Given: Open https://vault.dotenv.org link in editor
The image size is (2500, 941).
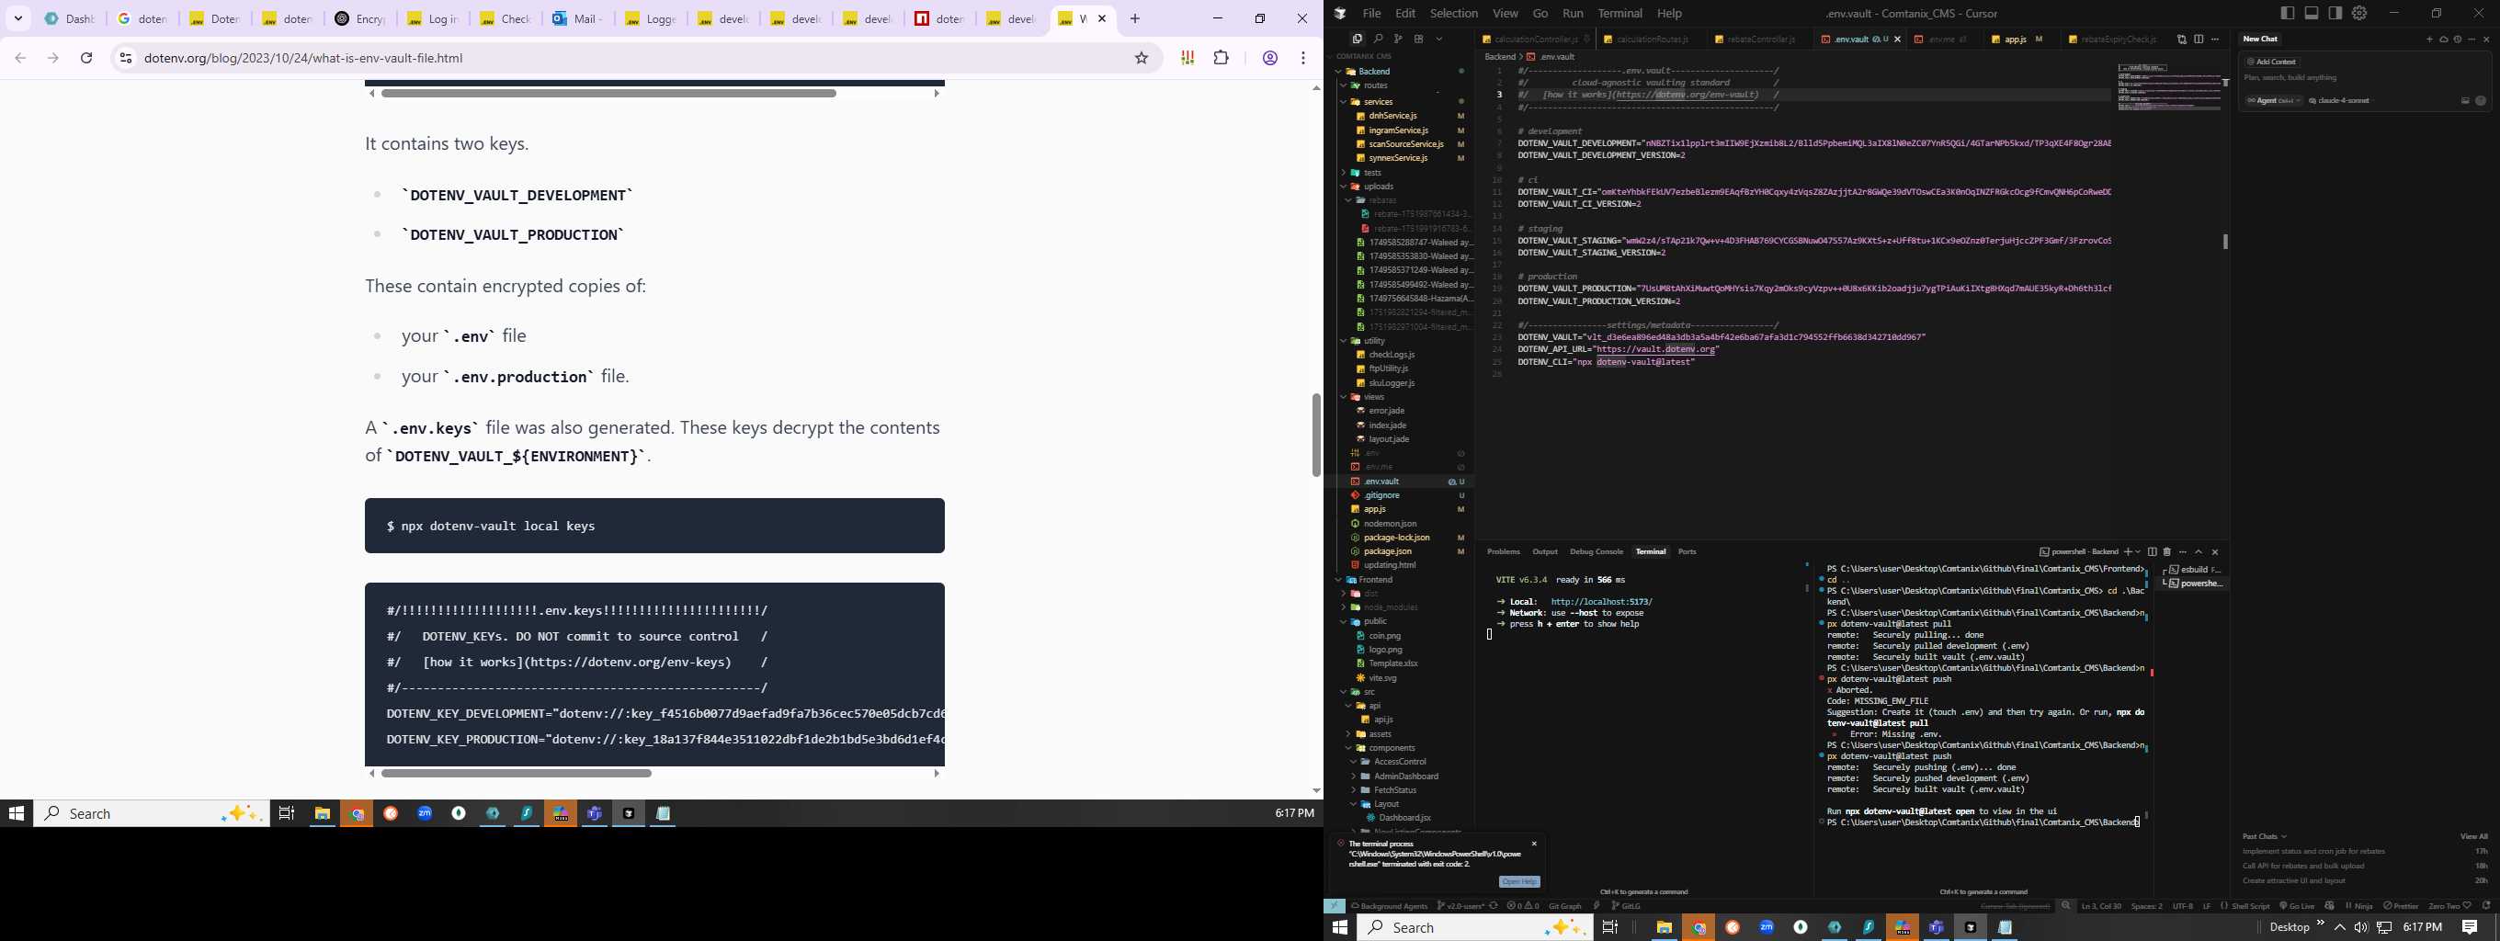Looking at the screenshot, I should click(1657, 349).
